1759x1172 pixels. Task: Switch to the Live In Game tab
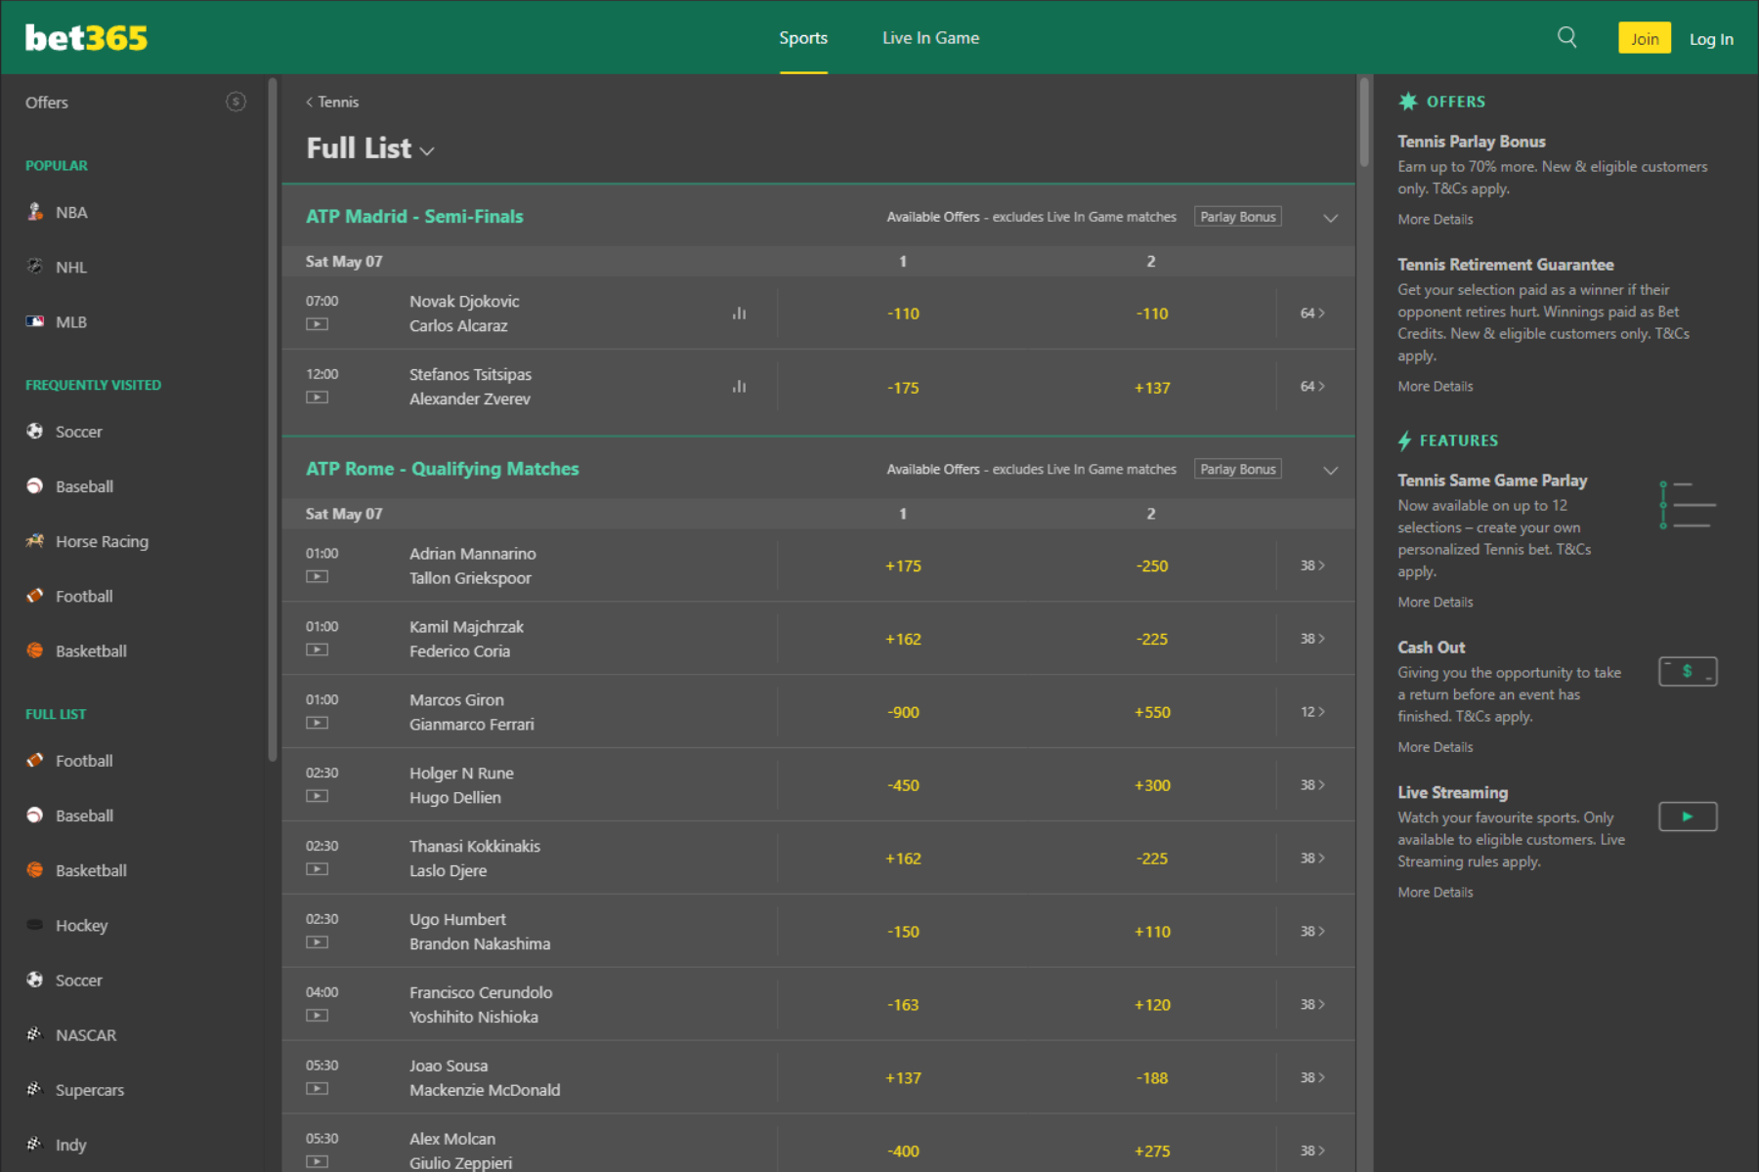tap(930, 38)
